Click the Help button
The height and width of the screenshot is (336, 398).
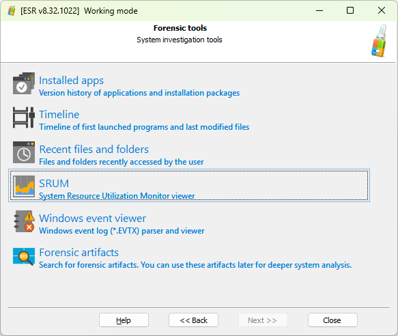pyautogui.click(x=124, y=320)
